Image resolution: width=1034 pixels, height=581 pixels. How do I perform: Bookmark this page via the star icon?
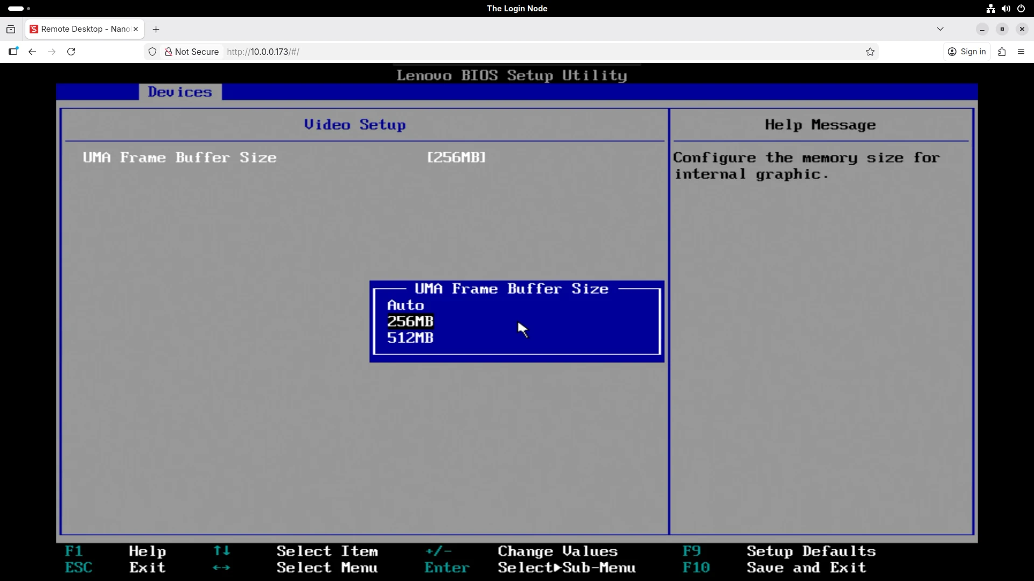click(870, 52)
